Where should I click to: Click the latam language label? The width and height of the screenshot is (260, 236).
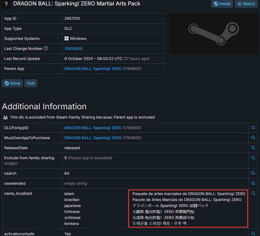[69, 194]
